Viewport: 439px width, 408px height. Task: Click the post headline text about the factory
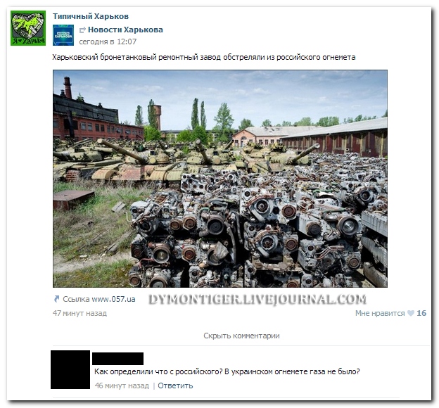(x=204, y=58)
